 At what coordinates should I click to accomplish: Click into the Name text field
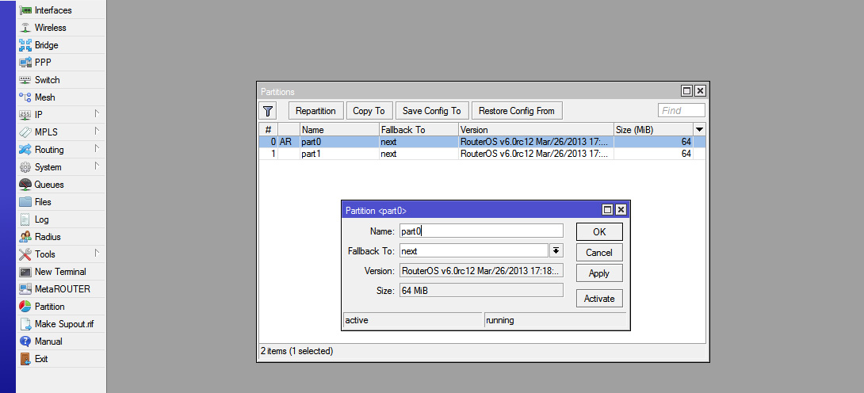[x=481, y=231]
